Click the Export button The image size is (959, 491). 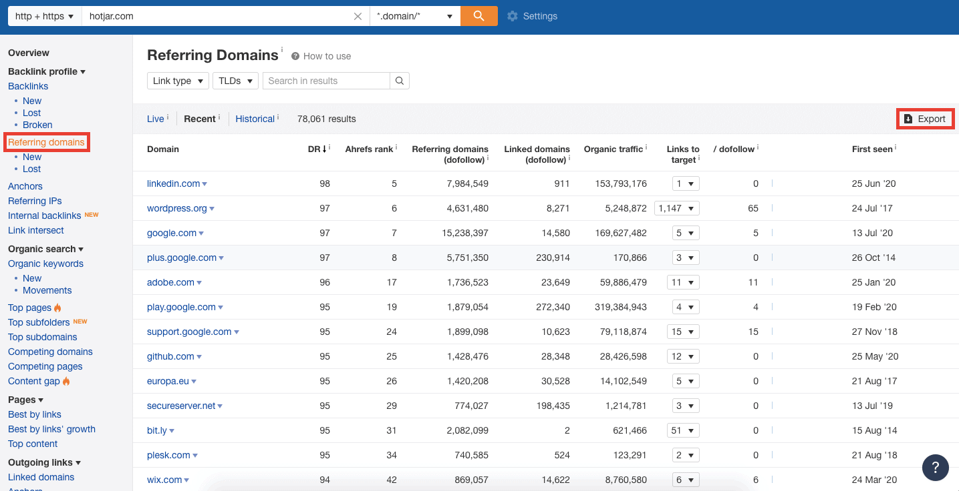coord(925,119)
